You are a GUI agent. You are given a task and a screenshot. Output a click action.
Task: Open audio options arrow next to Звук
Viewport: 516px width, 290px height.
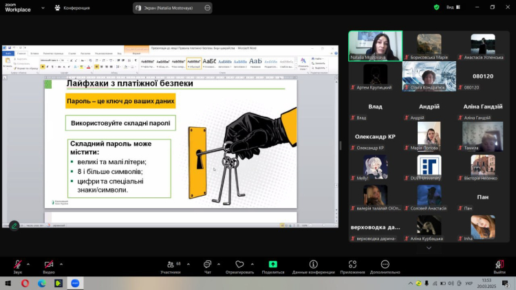pos(30,263)
